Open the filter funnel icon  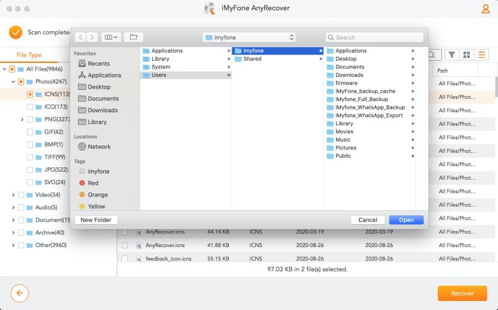pyautogui.click(x=452, y=55)
